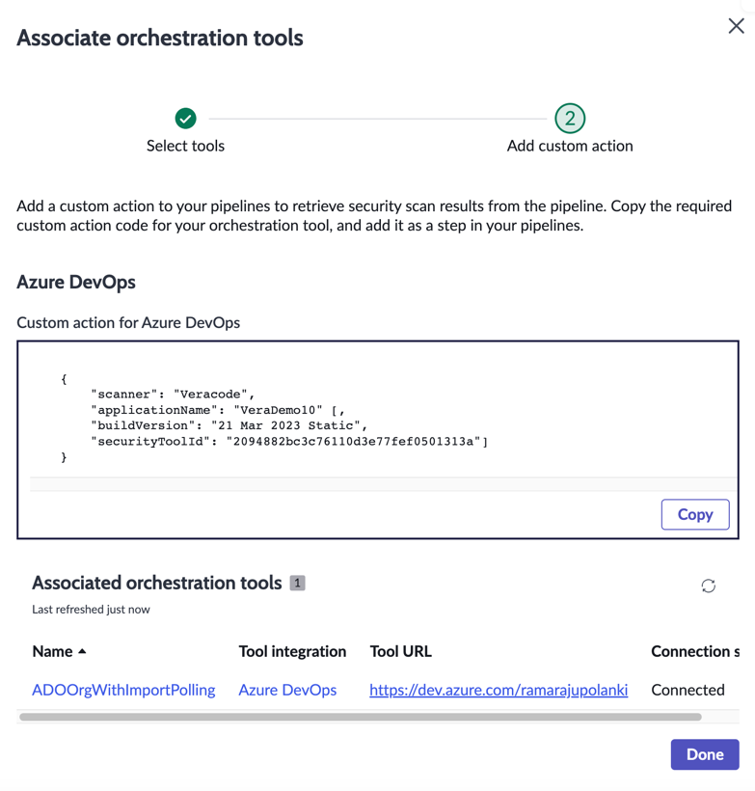Close the Associate orchestration tools dialog
Screen dimensions: 755x791
(736, 26)
